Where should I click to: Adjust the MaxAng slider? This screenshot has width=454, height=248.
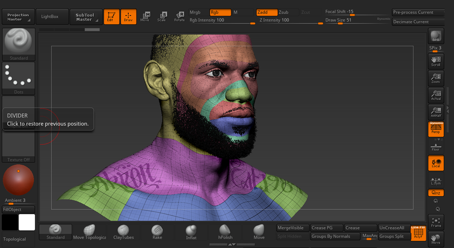(x=370, y=236)
